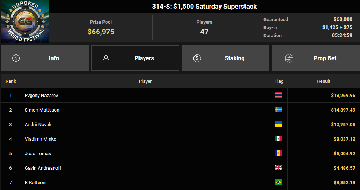Click the info circle icon
This screenshot has height=190, width=360.
tap(16, 58)
